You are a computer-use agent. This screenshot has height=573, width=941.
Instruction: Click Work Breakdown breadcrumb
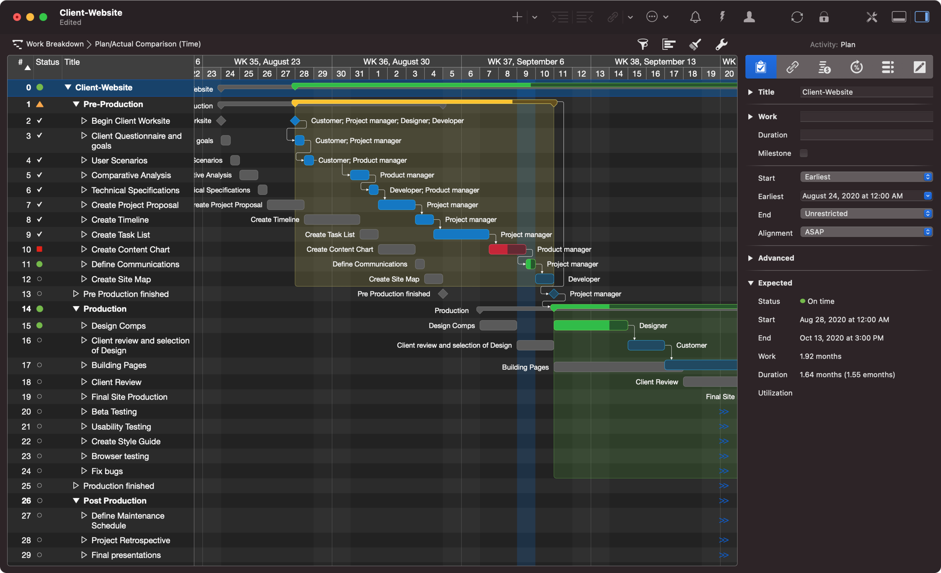(55, 44)
